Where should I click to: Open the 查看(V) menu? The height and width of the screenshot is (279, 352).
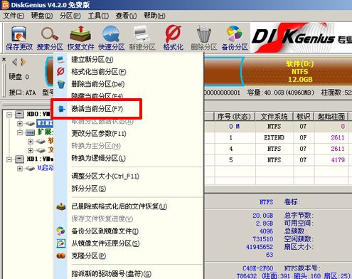click(x=126, y=16)
